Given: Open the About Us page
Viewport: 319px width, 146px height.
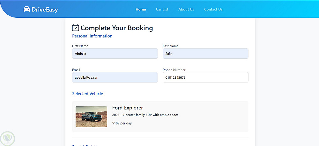Looking at the screenshot, I should point(186,9).
